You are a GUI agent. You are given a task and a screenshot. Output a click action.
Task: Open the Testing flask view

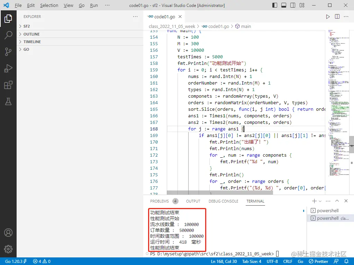[x=8, y=101]
